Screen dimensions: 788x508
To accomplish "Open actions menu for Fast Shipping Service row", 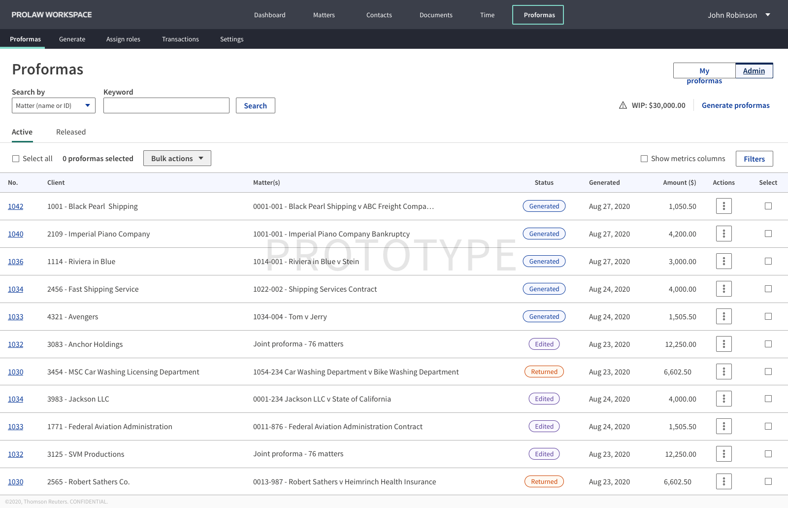I will point(723,289).
